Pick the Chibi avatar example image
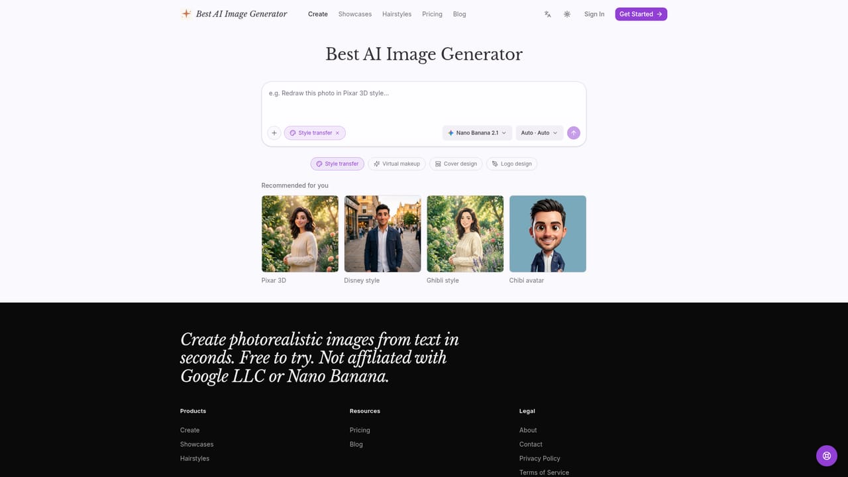Image resolution: width=848 pixels, height=477 pixels. point(548,234)
